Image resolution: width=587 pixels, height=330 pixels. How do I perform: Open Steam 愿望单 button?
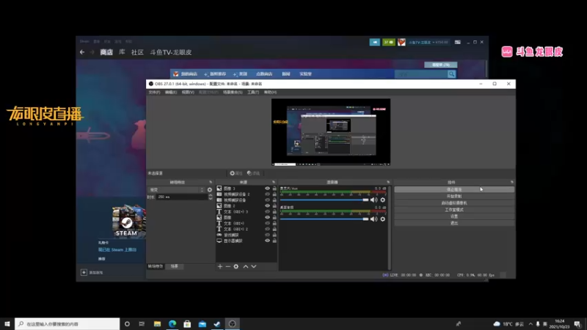pos(441,65)
